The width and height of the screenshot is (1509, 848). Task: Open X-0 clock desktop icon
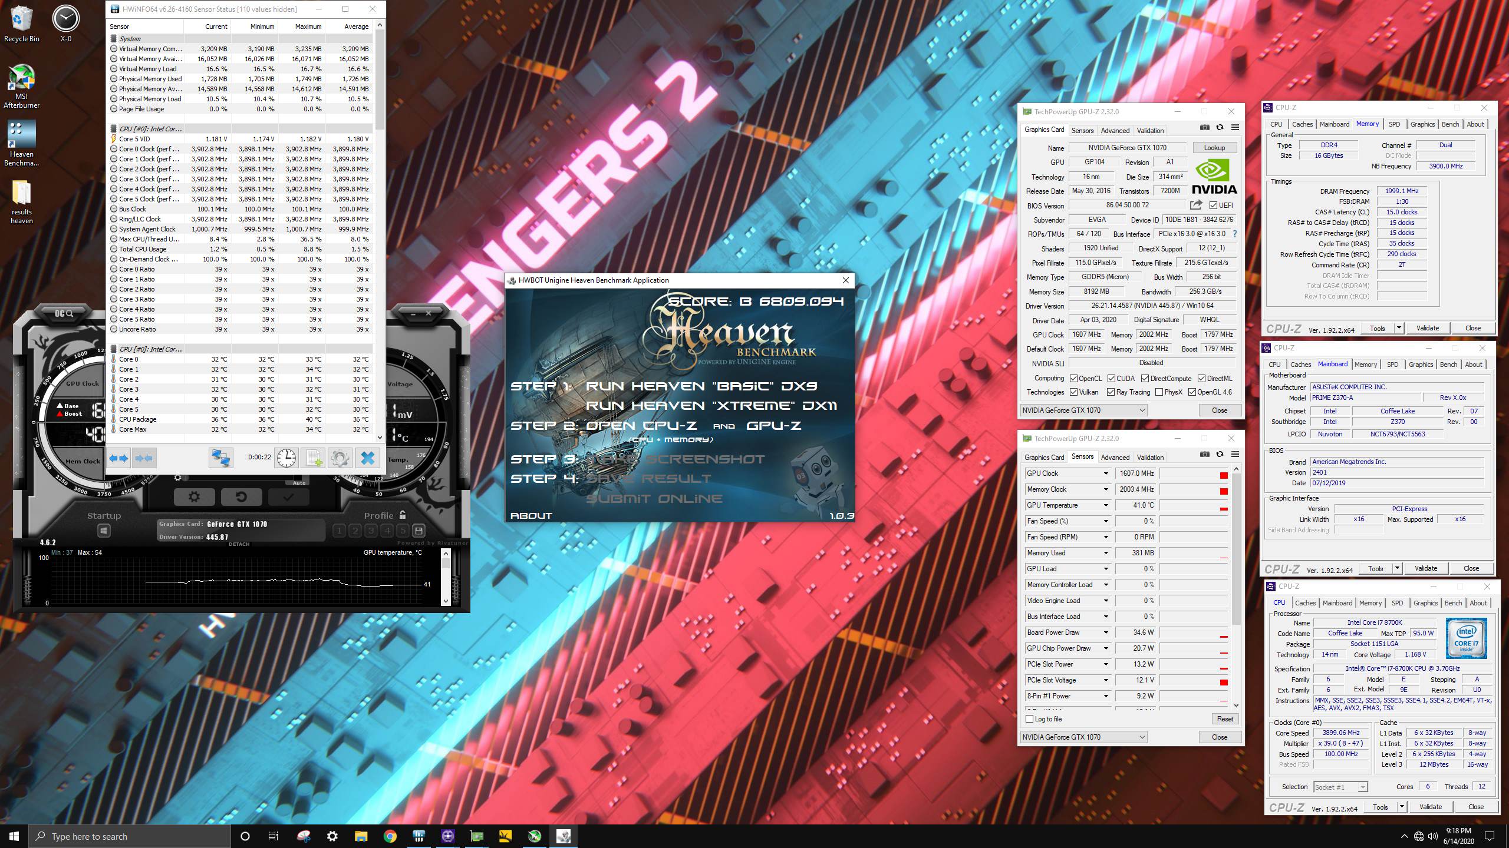tap(65, 24)
